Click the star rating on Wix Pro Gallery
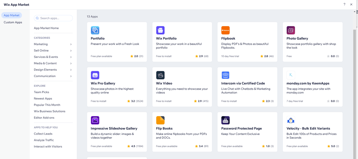Viewport: 358px width, 159px height. pos(129,101)
